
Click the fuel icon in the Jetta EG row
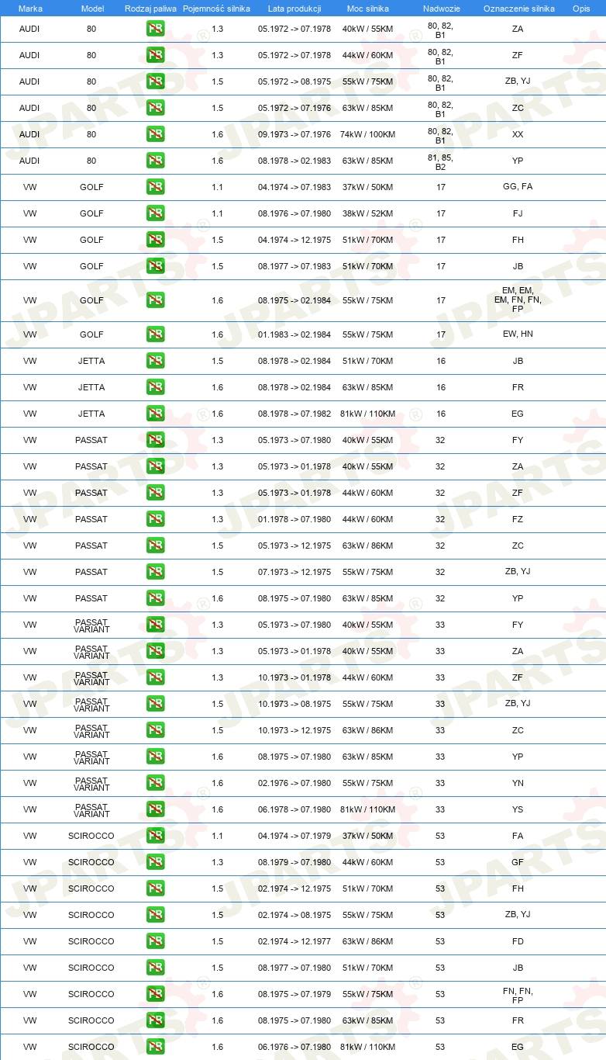click(x=155, y=414)
